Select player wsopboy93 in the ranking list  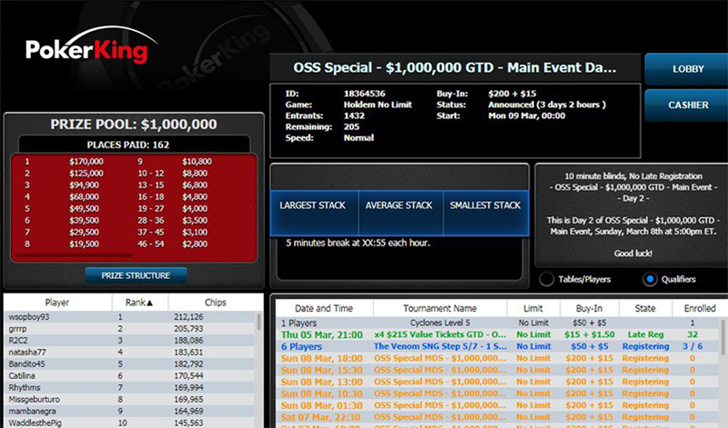point(55,317)
